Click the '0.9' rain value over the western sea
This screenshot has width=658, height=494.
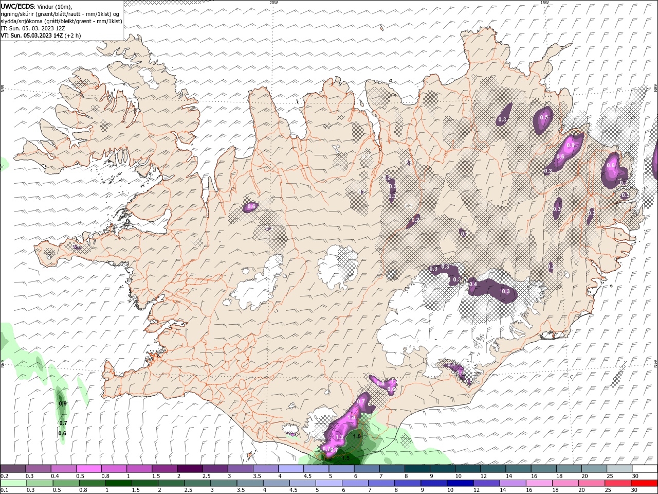coord(63,403)
